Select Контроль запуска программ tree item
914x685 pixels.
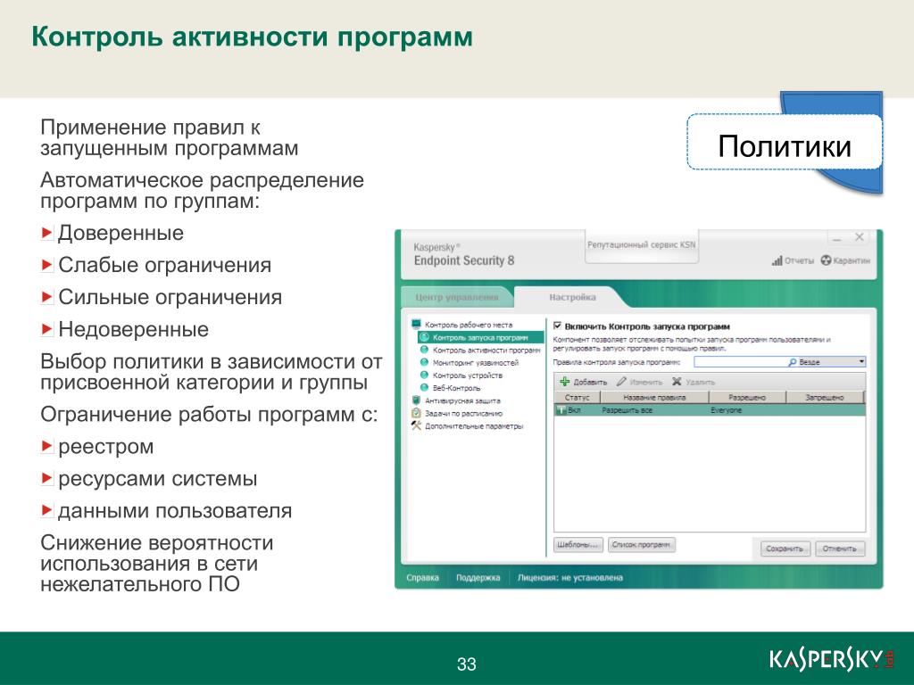tap(481, 337)
